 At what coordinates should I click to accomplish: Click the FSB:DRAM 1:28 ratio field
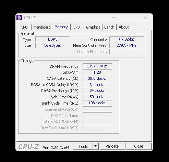[x=97, y=72]
